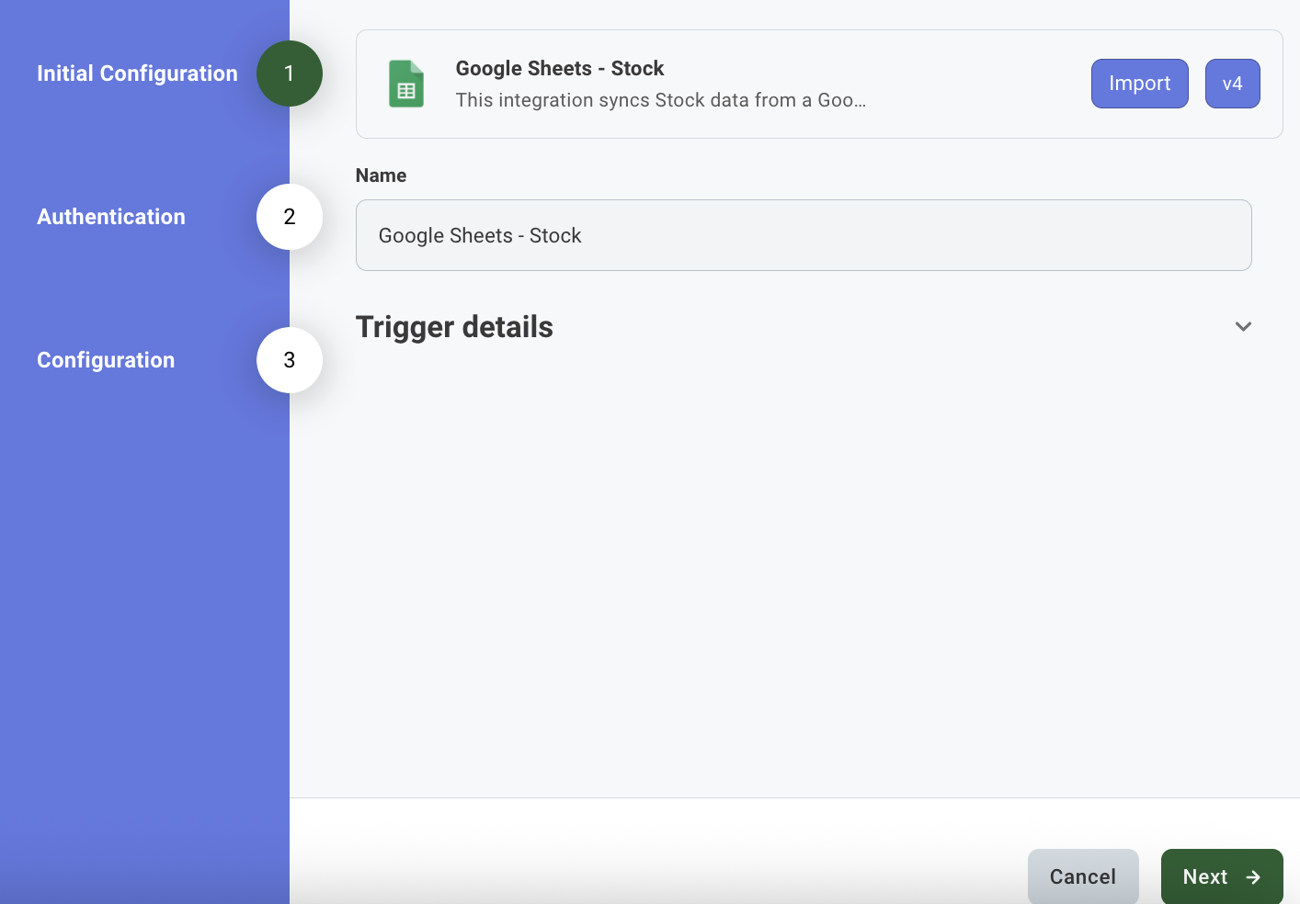Click the v4 version button

pyautogui.click(x=1233, y=84)
